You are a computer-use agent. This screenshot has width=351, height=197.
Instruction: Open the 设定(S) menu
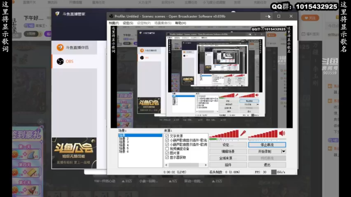coord(128,23)
